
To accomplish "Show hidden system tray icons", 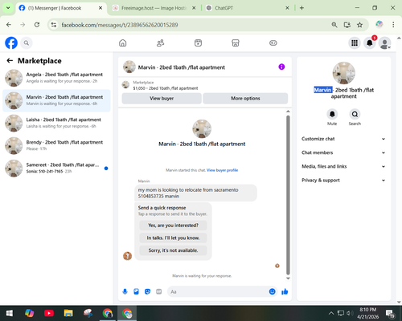I will coord(331,313).
